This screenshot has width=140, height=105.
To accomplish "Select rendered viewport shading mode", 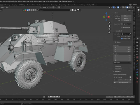I will tap(131, 7).
